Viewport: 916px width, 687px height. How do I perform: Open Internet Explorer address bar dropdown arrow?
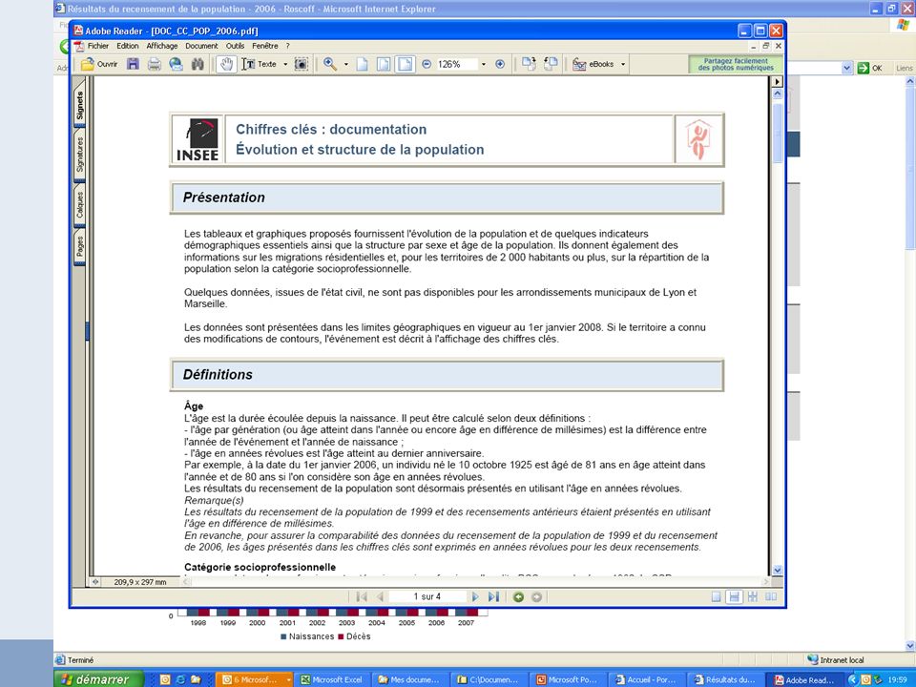847,68
